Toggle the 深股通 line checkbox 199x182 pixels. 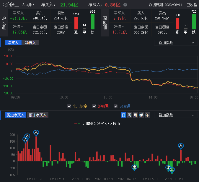point(116,106)
